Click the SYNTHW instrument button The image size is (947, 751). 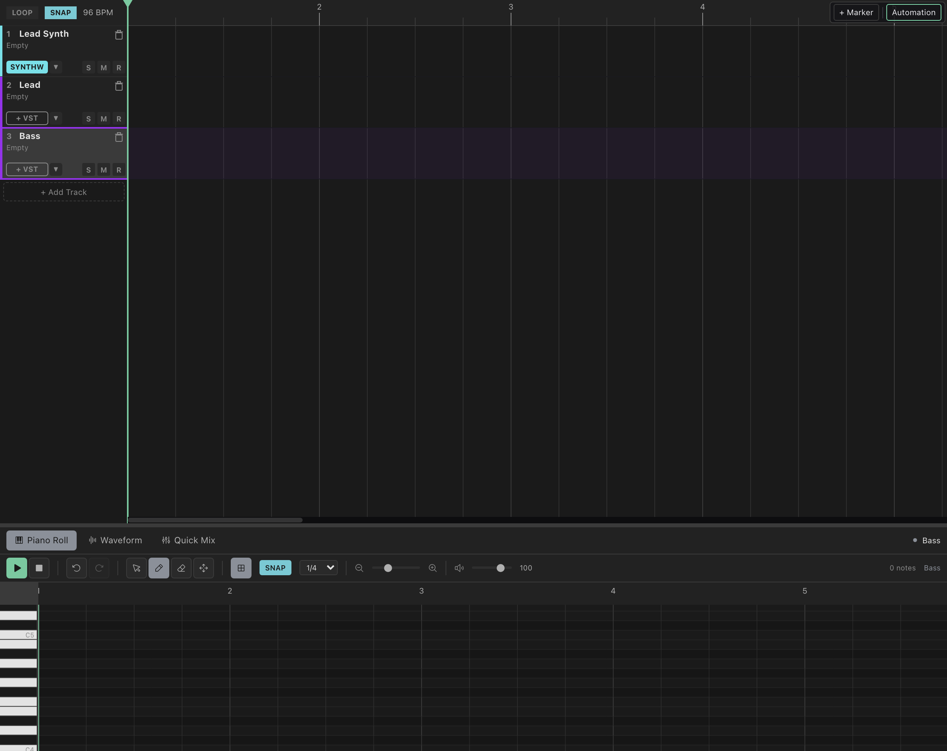click(x=27, y=67)
